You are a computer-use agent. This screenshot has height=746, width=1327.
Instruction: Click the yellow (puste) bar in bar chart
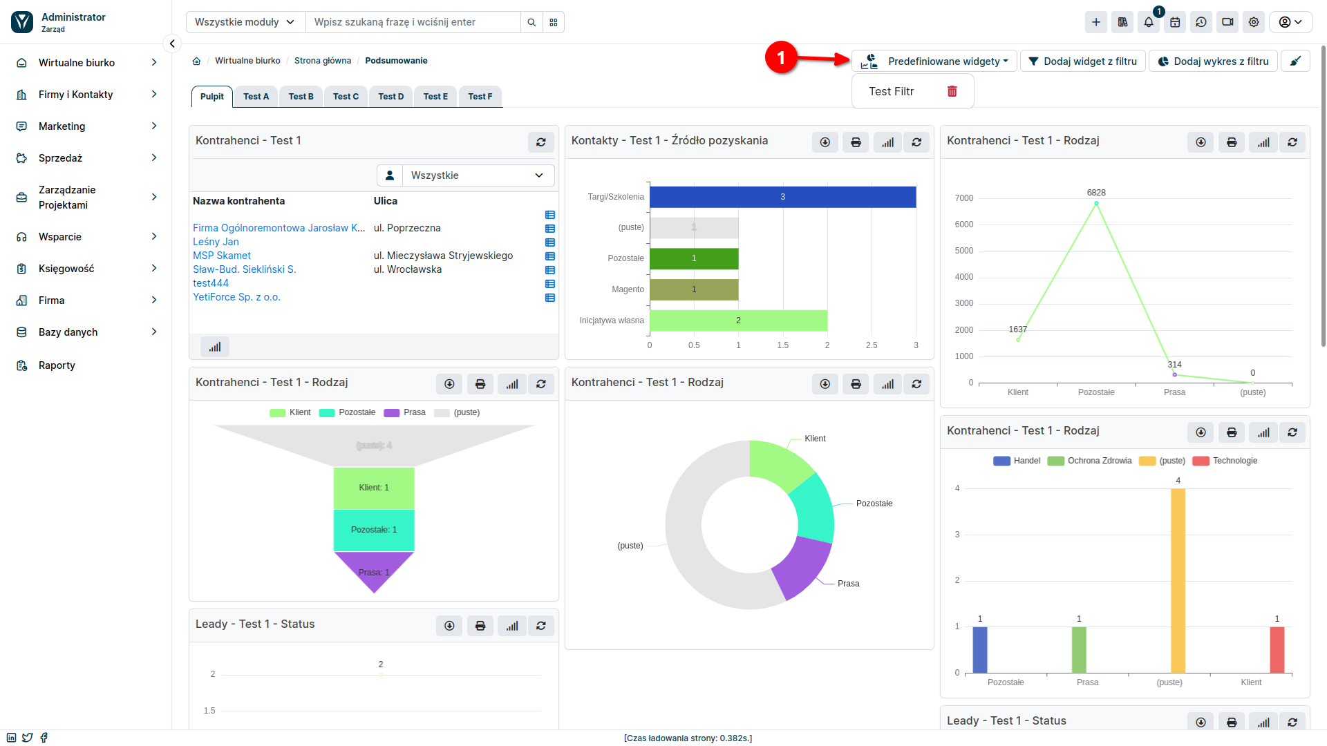click(1178, 580)
